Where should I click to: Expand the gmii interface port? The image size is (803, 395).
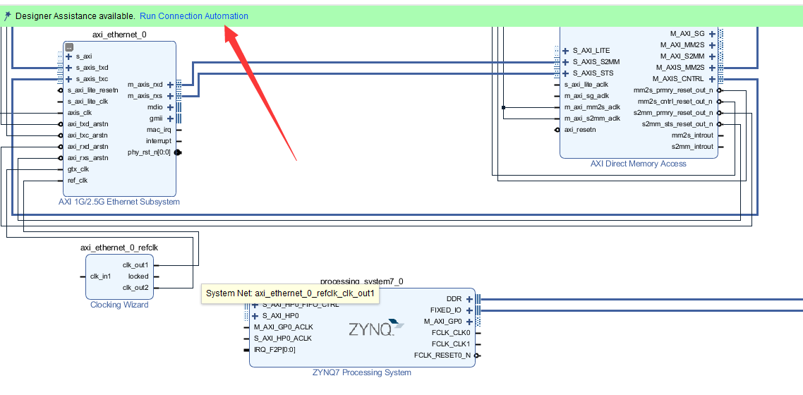[170, 119]
